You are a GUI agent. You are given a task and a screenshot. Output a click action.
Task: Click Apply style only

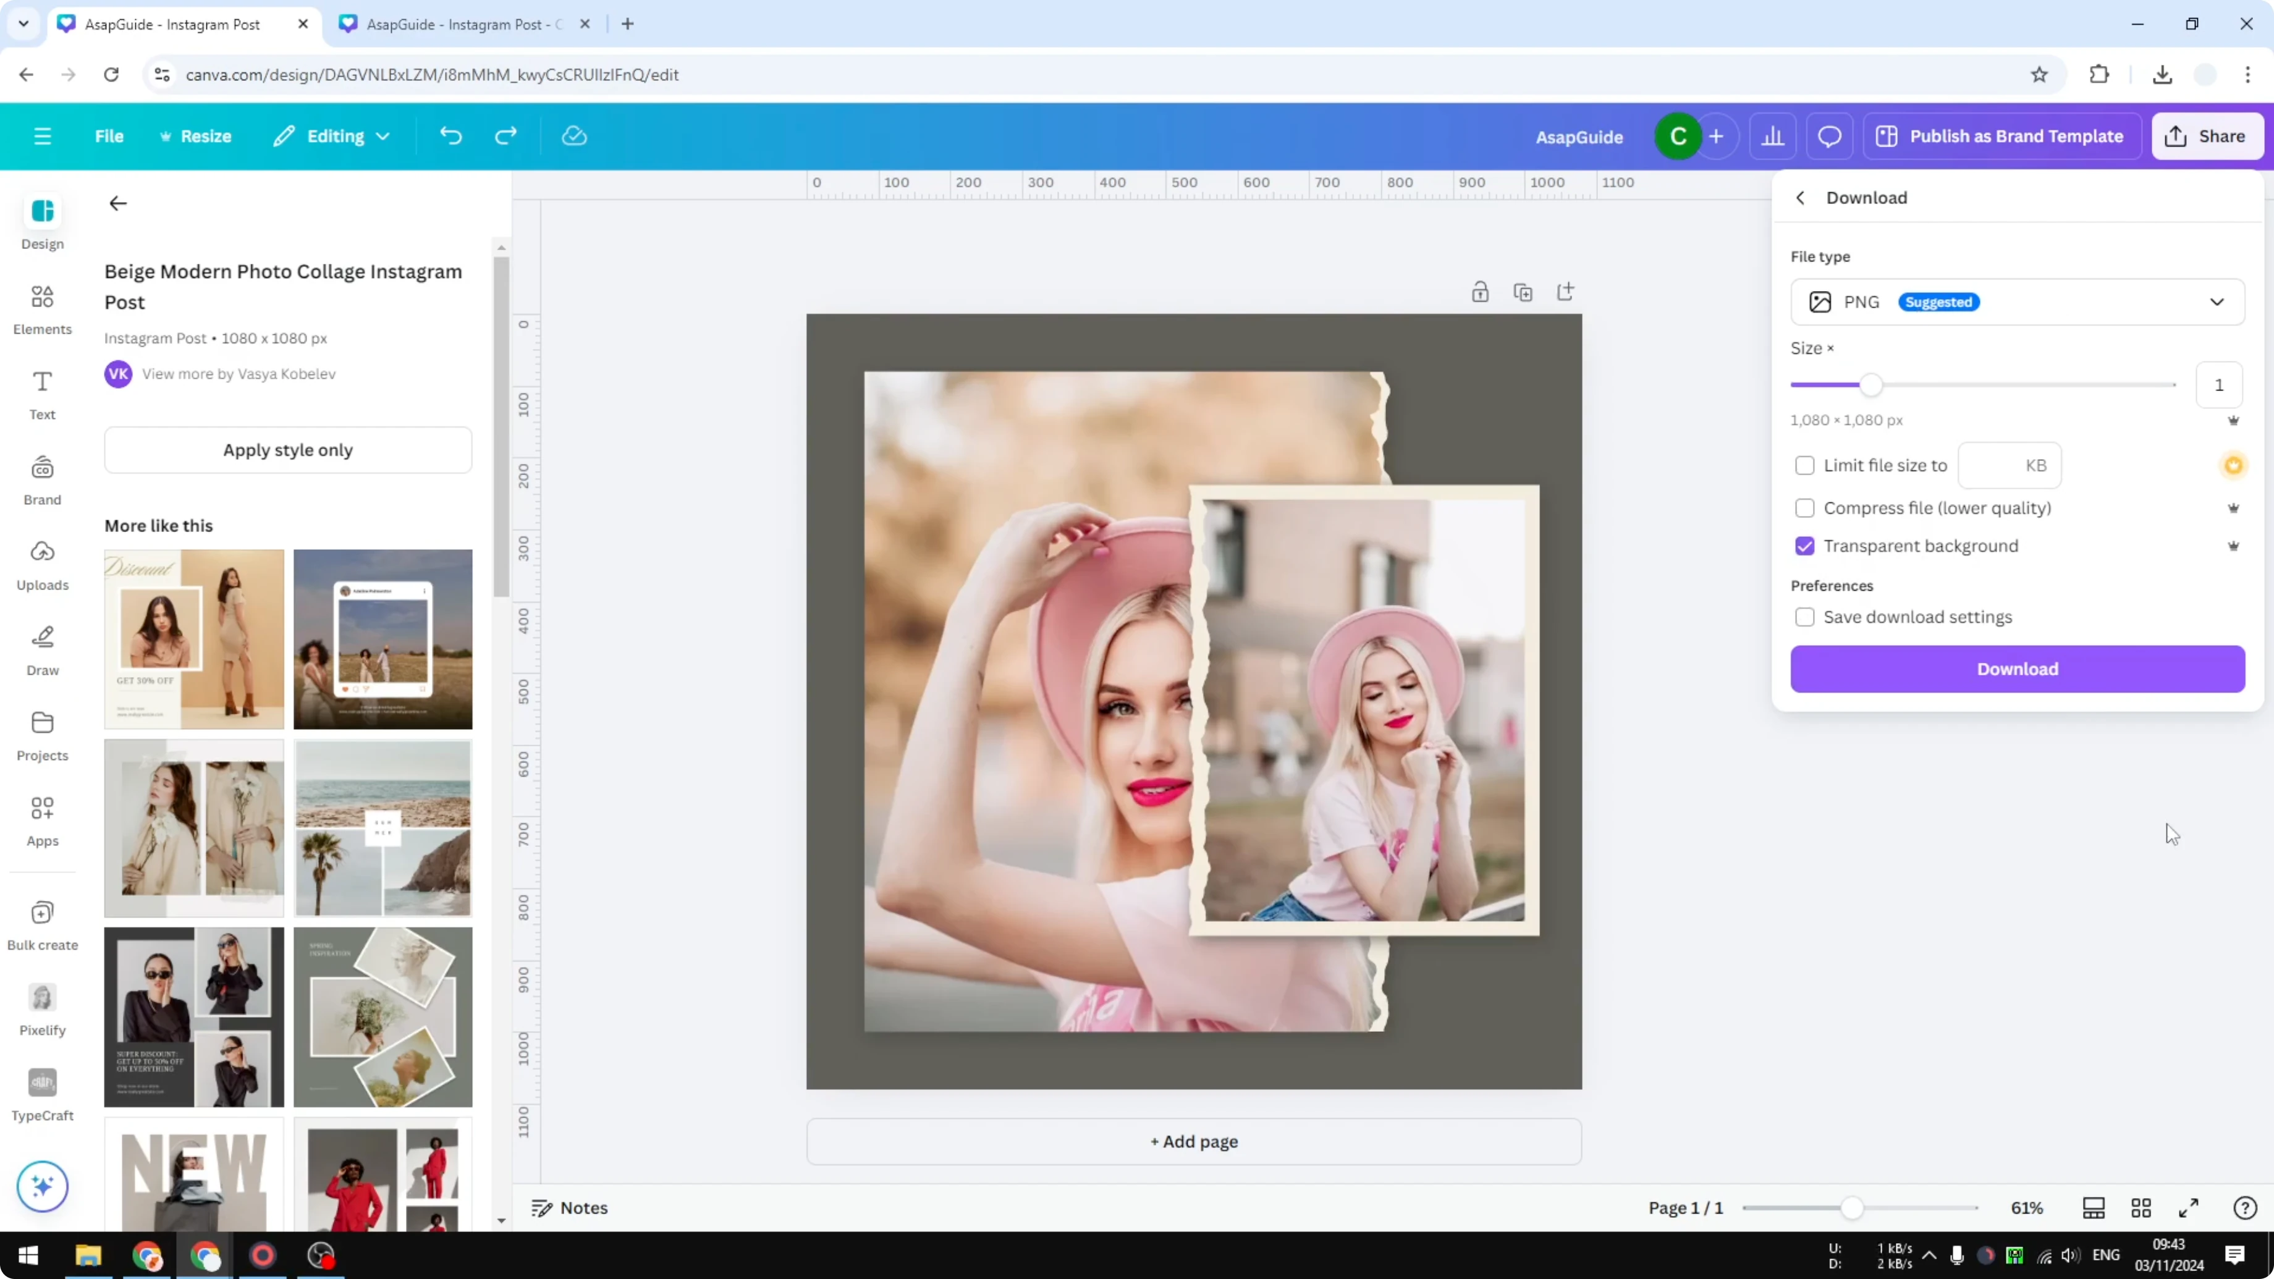point(288,450)
